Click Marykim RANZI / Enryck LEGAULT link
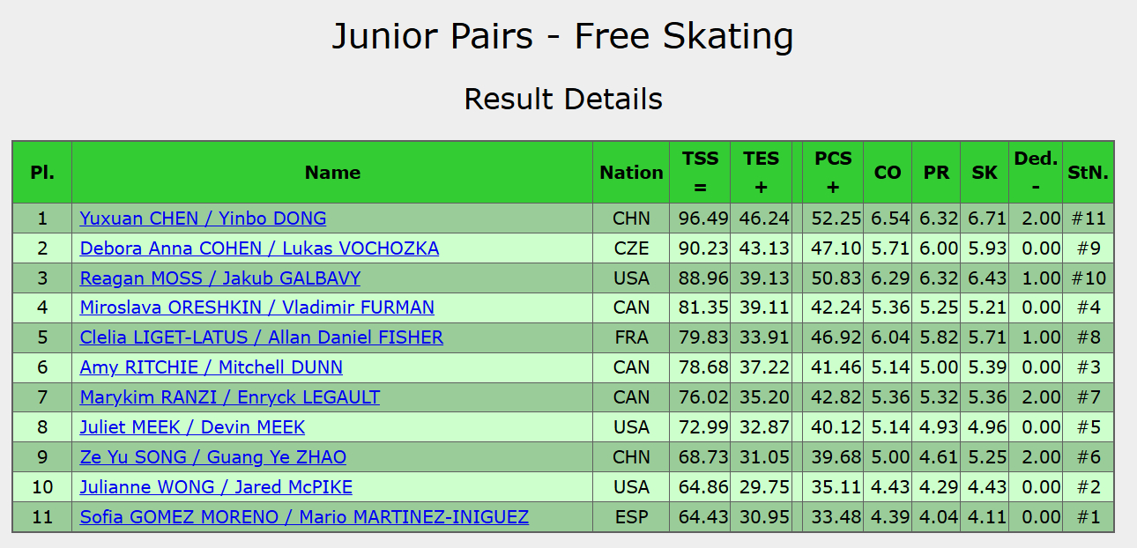This screenshot has height=548, width=1137. 230,397
